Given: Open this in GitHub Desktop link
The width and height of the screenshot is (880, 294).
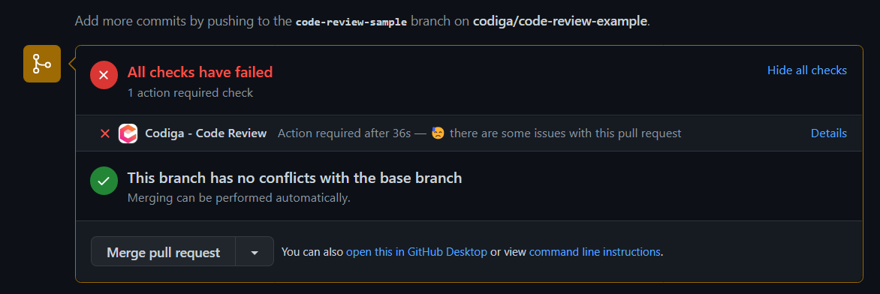Looking at the screenshot, I should pos(417,252).
